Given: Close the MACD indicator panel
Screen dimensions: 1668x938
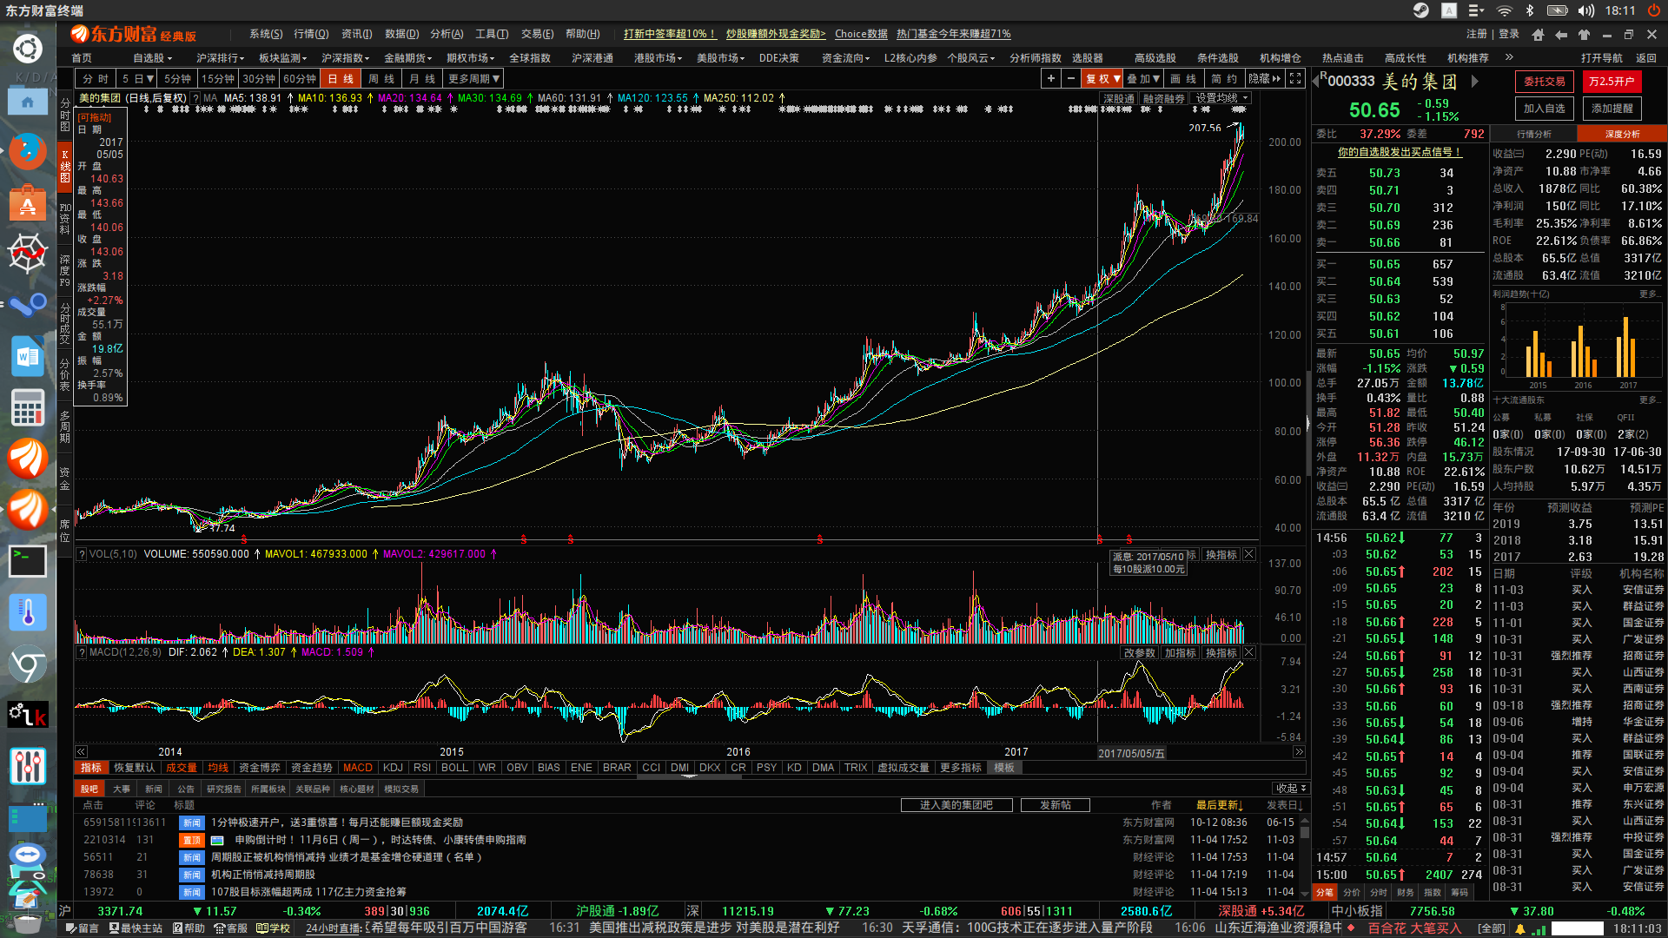Looking at the screenshot, I should tap(1249, 652).
